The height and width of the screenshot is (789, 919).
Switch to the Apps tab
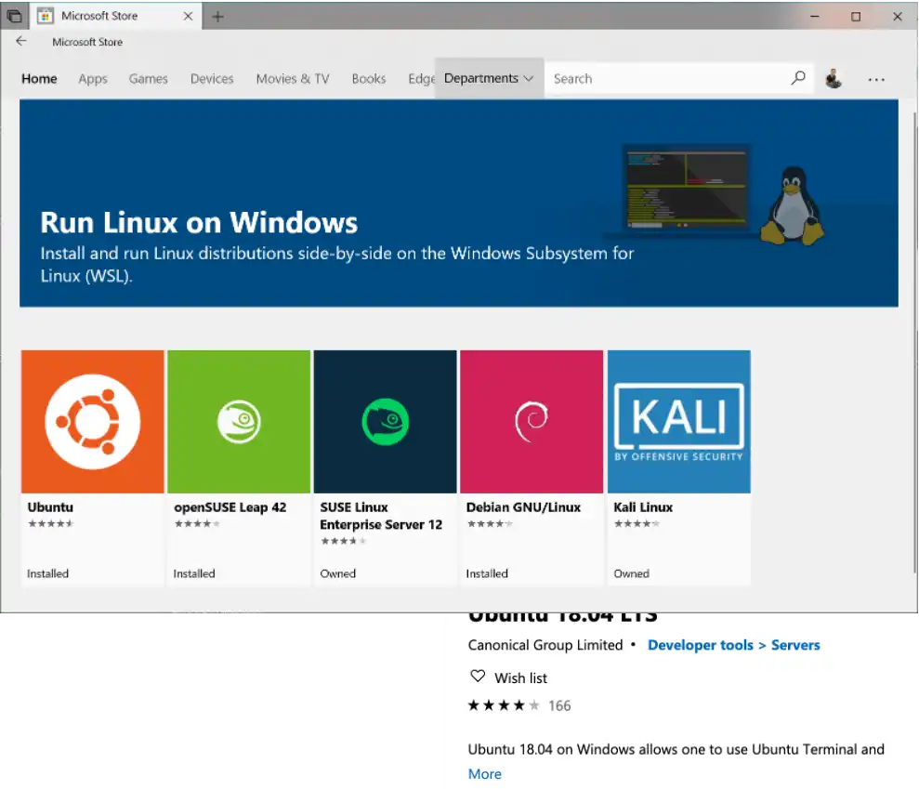[92, 79]
